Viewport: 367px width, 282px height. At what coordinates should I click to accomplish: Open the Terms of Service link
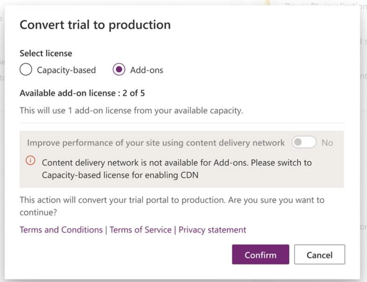[x=140, y=230]
